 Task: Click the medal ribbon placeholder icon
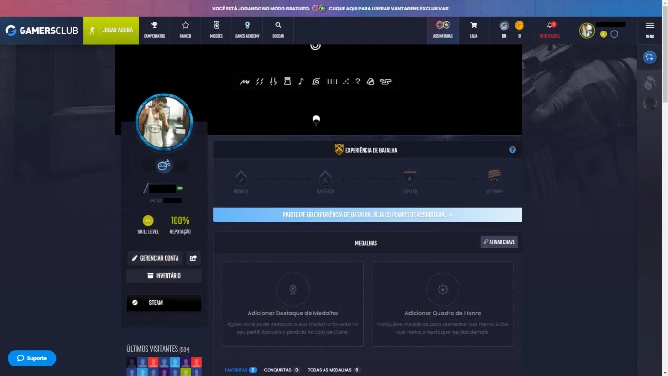click(293, 289)
